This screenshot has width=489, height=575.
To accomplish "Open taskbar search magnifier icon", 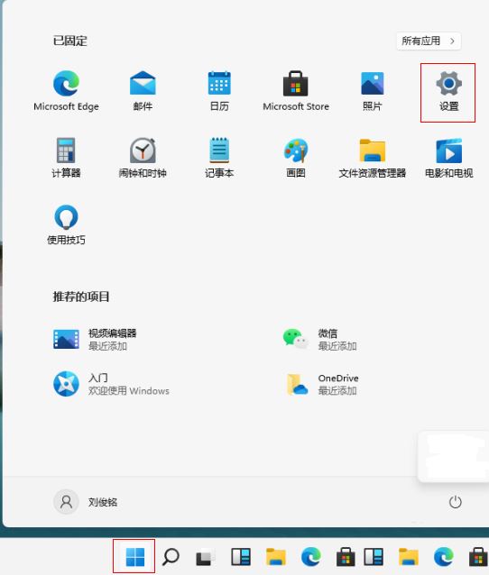I will click(171, 557).
